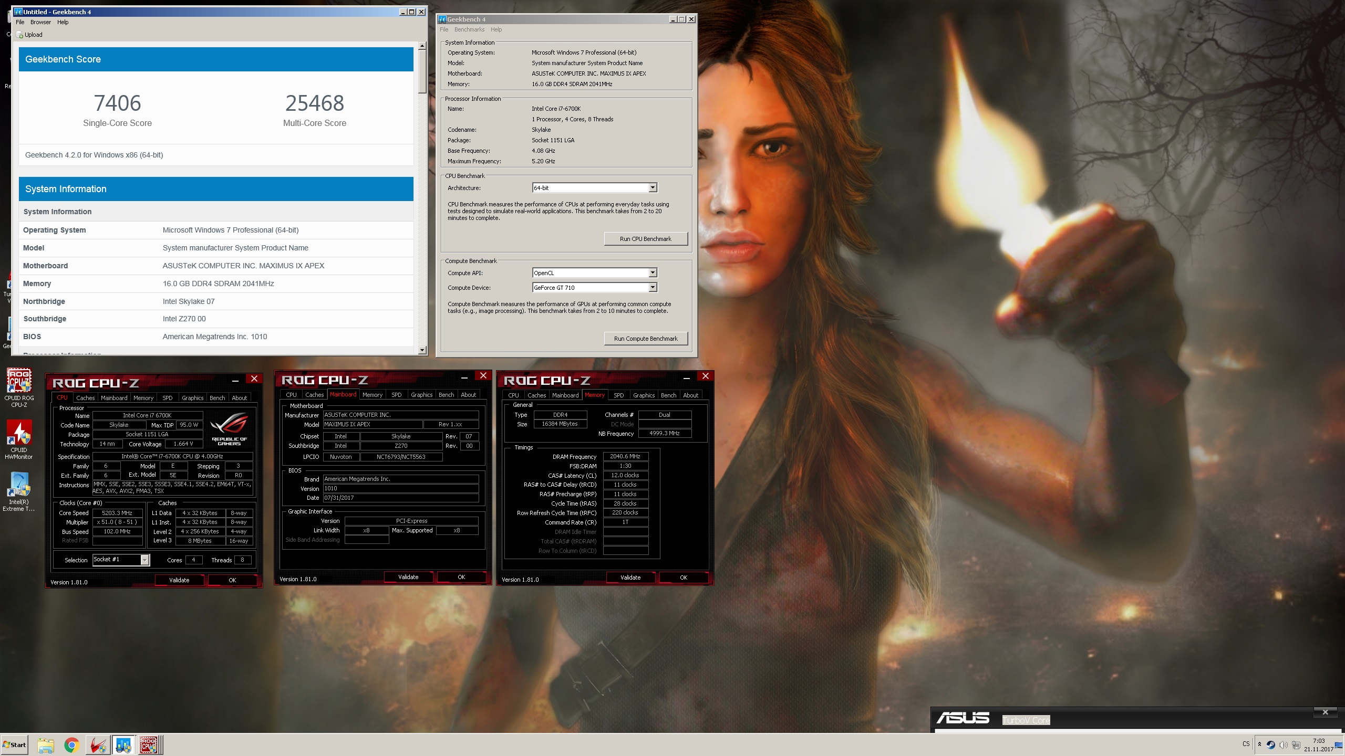This screenshot has width=1345, height=756.
Task: Click the results scrollbar down arrow
Action: point(422,350)
